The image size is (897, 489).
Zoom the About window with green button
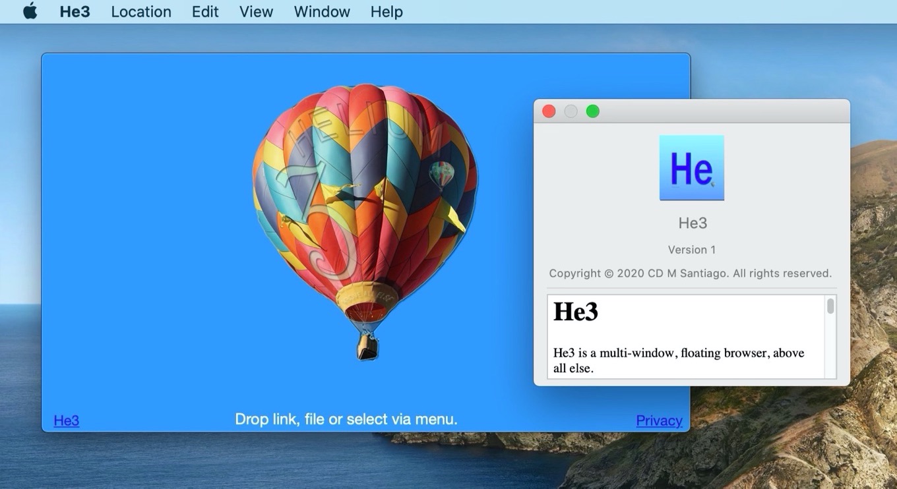click(593, 111)
